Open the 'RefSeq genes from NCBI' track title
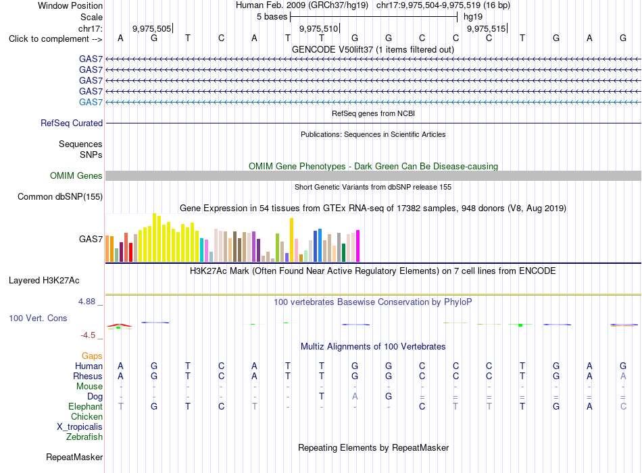 [373, 113]
